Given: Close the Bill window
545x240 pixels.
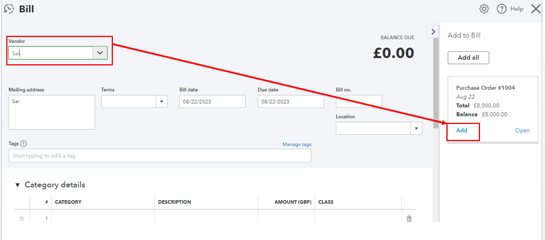Looking at the screenshot, I should pyautogui.click(x=535, y=9).
